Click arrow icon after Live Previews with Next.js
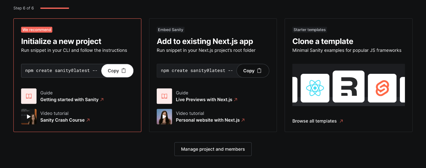 coord(236,100)
